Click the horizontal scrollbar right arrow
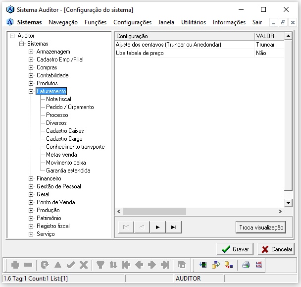Image resolution: width=301 pixels, height=287 pixels. [x=280, y=212]
